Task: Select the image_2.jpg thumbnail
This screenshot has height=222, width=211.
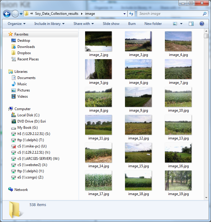Action: coord(98,41)
